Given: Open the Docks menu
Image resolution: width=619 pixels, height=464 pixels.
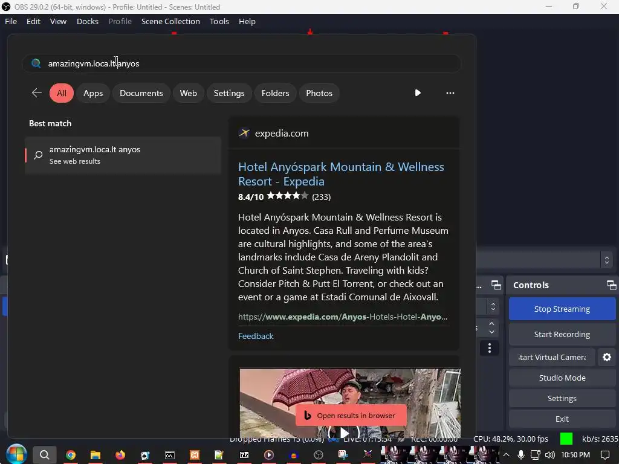Looking at the screenshot, I should [x=88, y=21].
